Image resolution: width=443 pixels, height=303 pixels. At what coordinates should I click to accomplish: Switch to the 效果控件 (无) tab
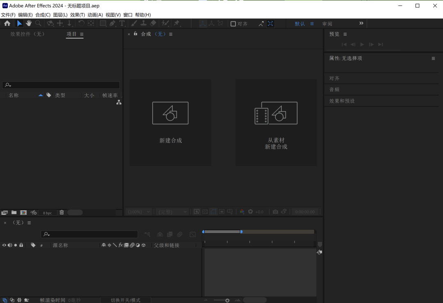point(27,34)
